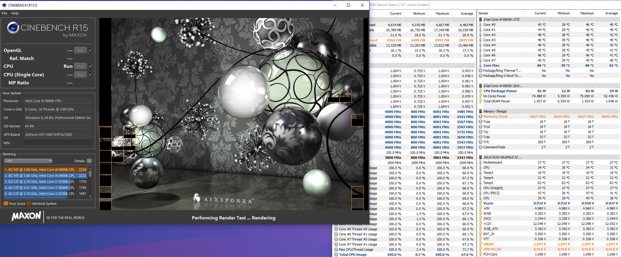The height and width of the screenshot is (257, 621).
Task: Select the top ranking entry scoring 2234
Action: point(45,170)
